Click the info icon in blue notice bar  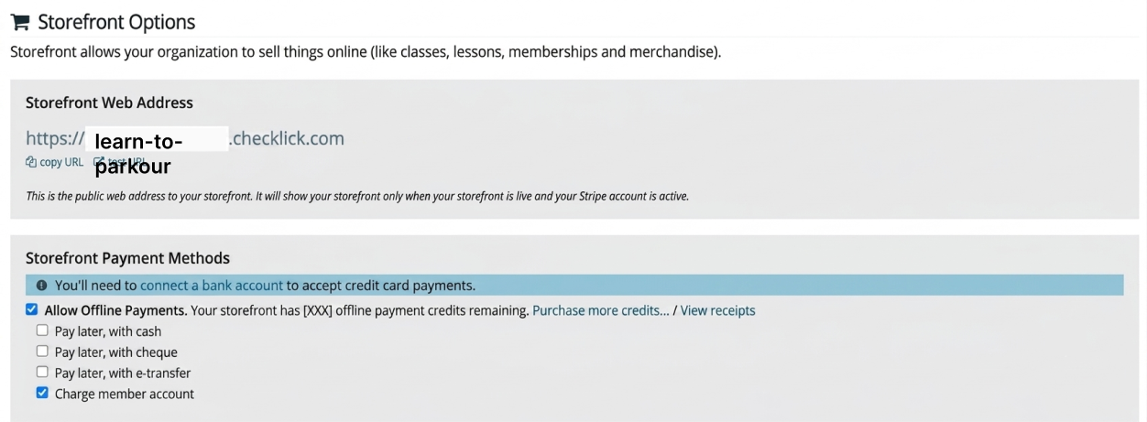41,286
